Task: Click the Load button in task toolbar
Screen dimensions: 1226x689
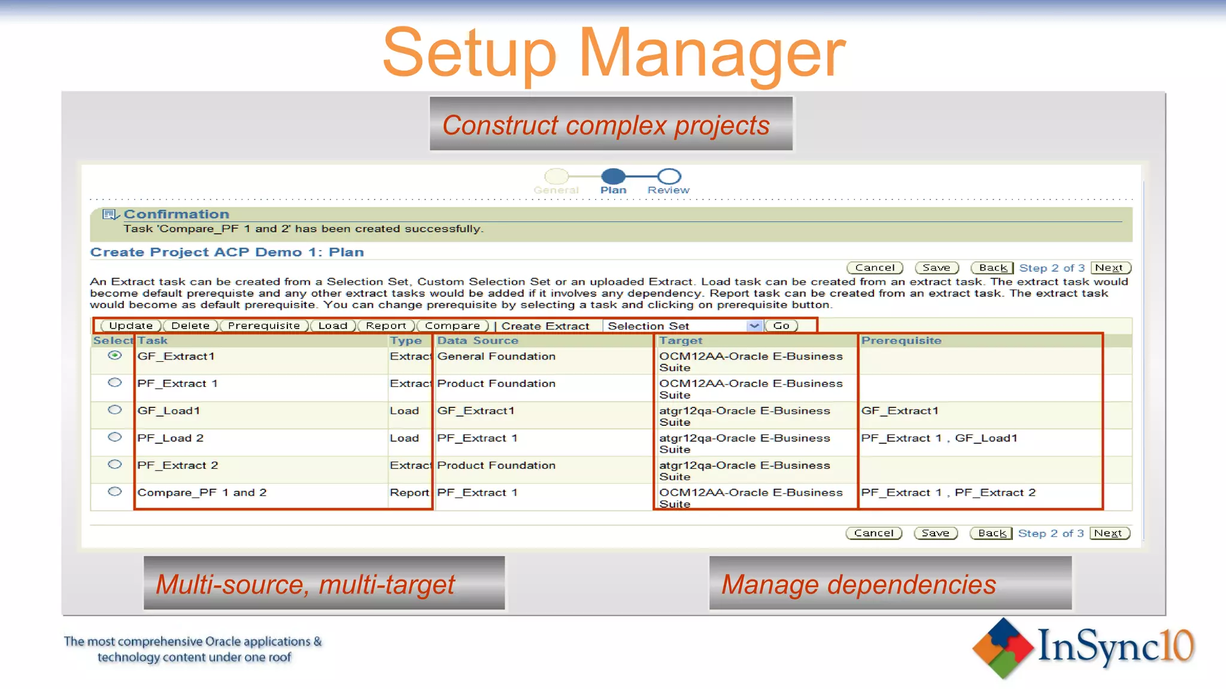Action: coord(333,326)
